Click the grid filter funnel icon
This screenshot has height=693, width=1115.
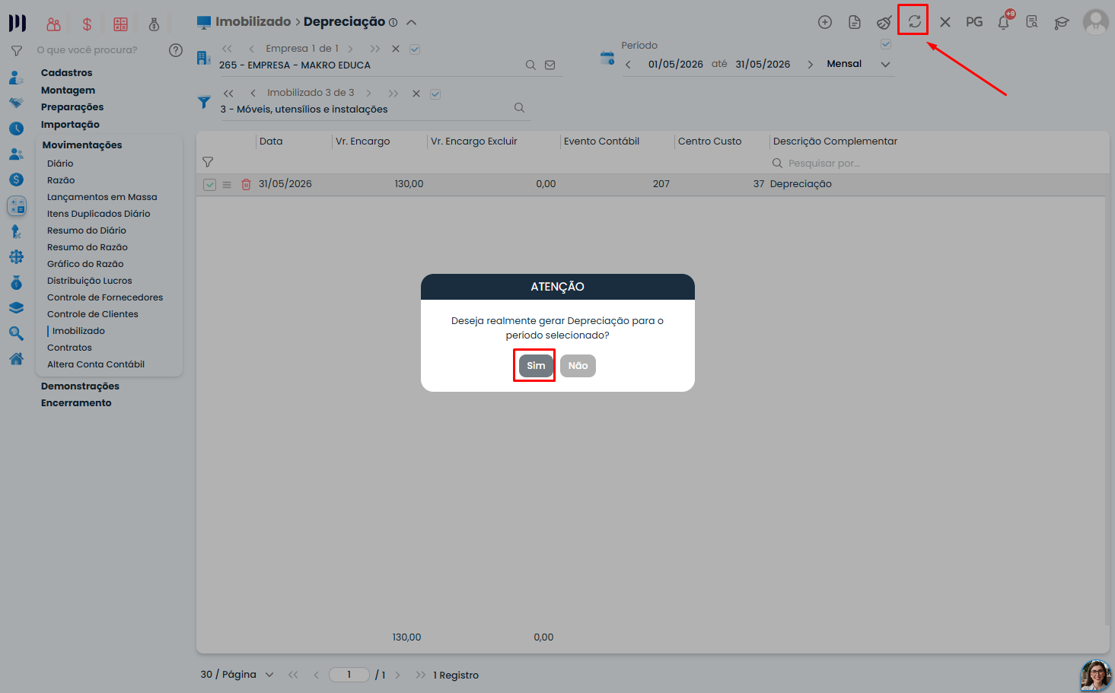208,162
